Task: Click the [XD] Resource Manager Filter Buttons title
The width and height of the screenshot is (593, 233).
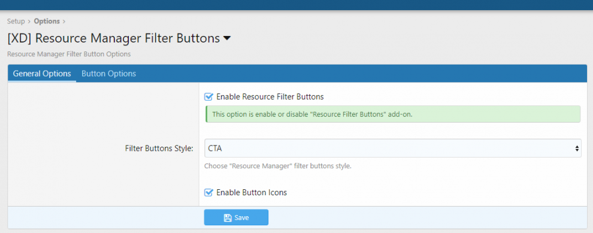Action: point(113,38)
